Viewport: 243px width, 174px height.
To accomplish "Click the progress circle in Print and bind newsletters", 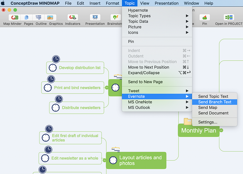I will pos(48,88).
